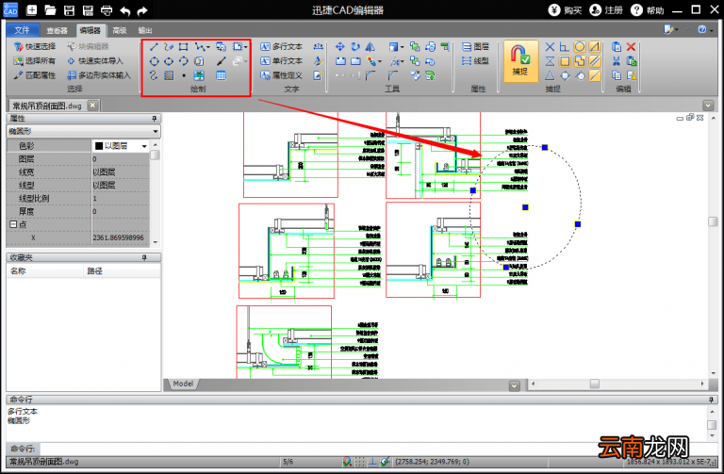This screenshot has height=474, width=724.
Task: Toggle the X-shaped intersection snap
Action: pos(550,46)
